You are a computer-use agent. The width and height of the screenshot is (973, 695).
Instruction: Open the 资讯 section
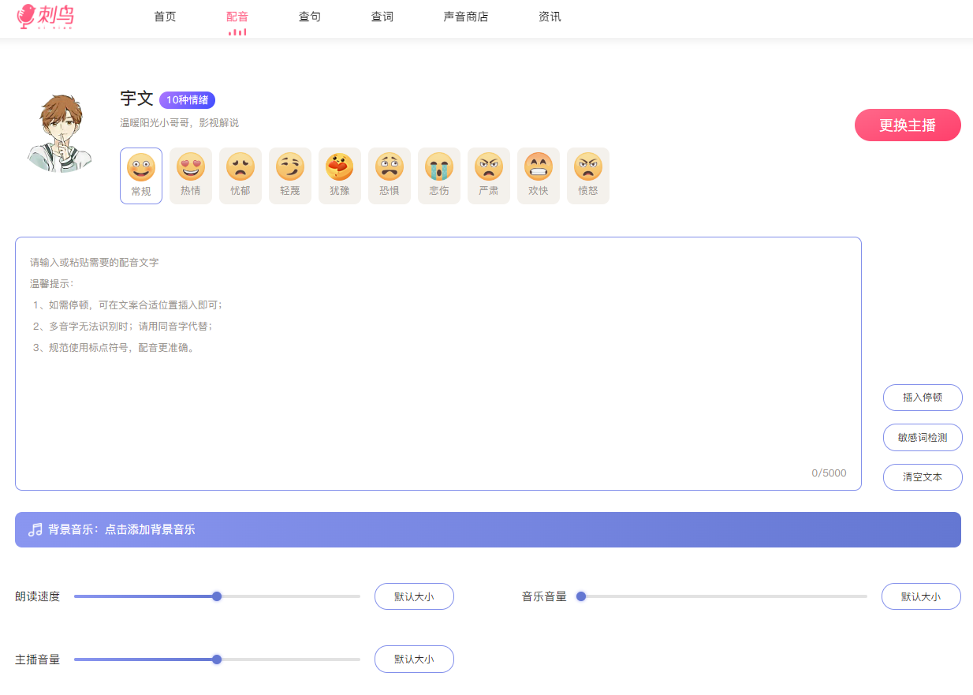(549, 17)
